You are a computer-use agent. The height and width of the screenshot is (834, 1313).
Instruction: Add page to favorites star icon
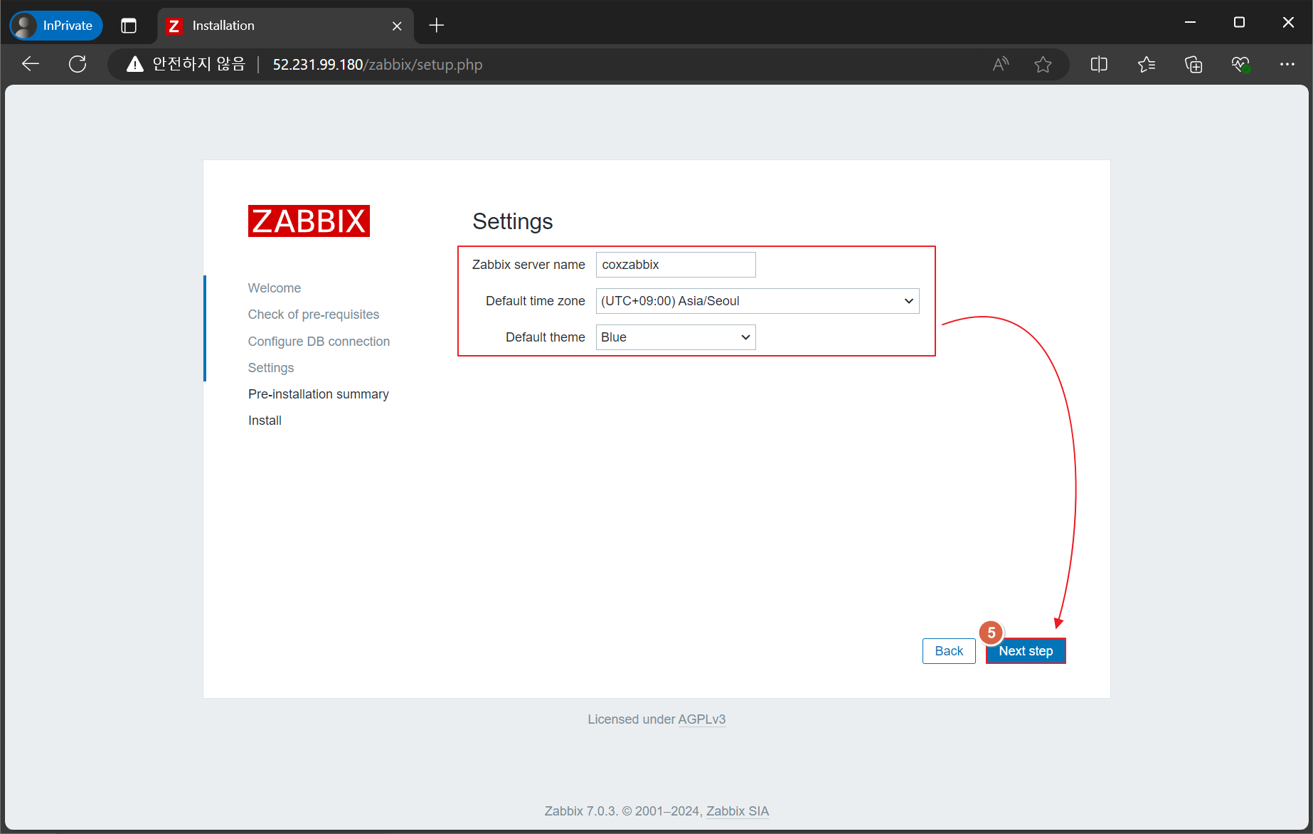pos(1043,65)
